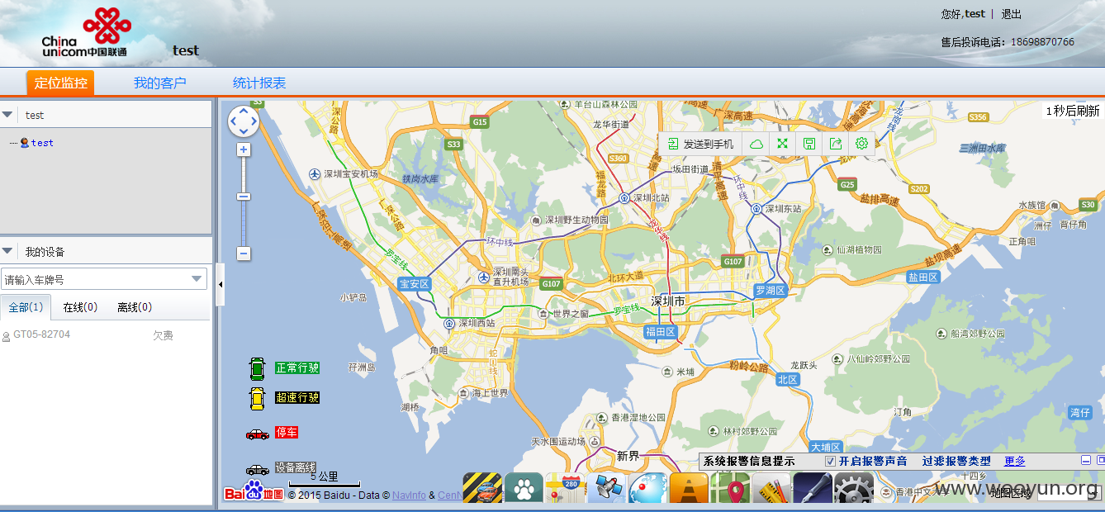Click the share export icon
The image size is (1105, 512).
point(835,144)
